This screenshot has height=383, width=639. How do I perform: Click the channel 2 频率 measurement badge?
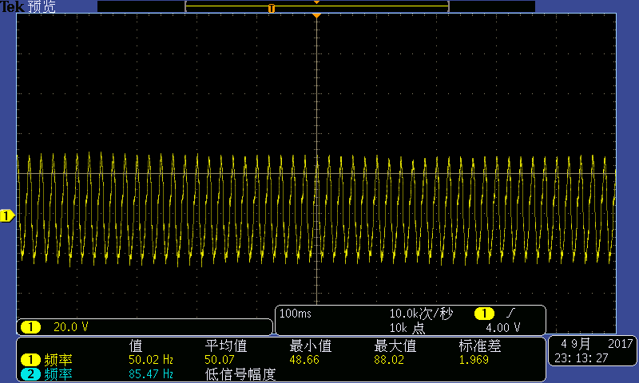30,374
